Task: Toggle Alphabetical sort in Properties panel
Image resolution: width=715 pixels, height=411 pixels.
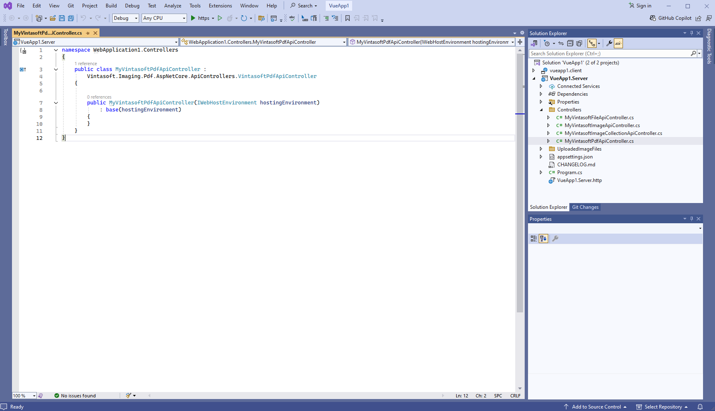Action: [543, 239]
